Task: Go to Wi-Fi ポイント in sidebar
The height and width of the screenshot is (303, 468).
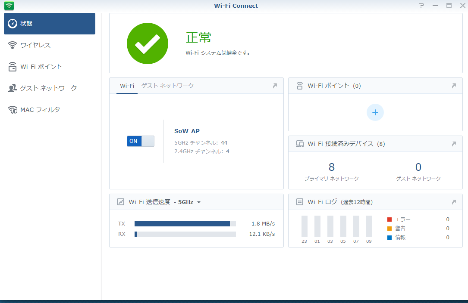Action: tap(41, 67)
